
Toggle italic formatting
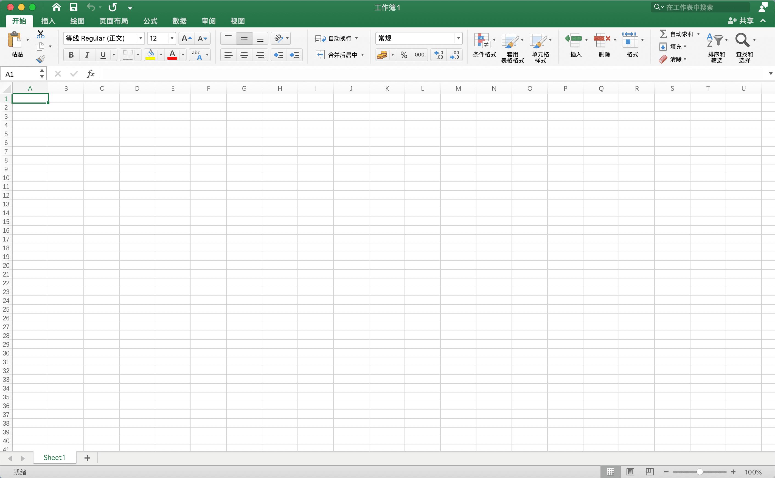point(87,55)
